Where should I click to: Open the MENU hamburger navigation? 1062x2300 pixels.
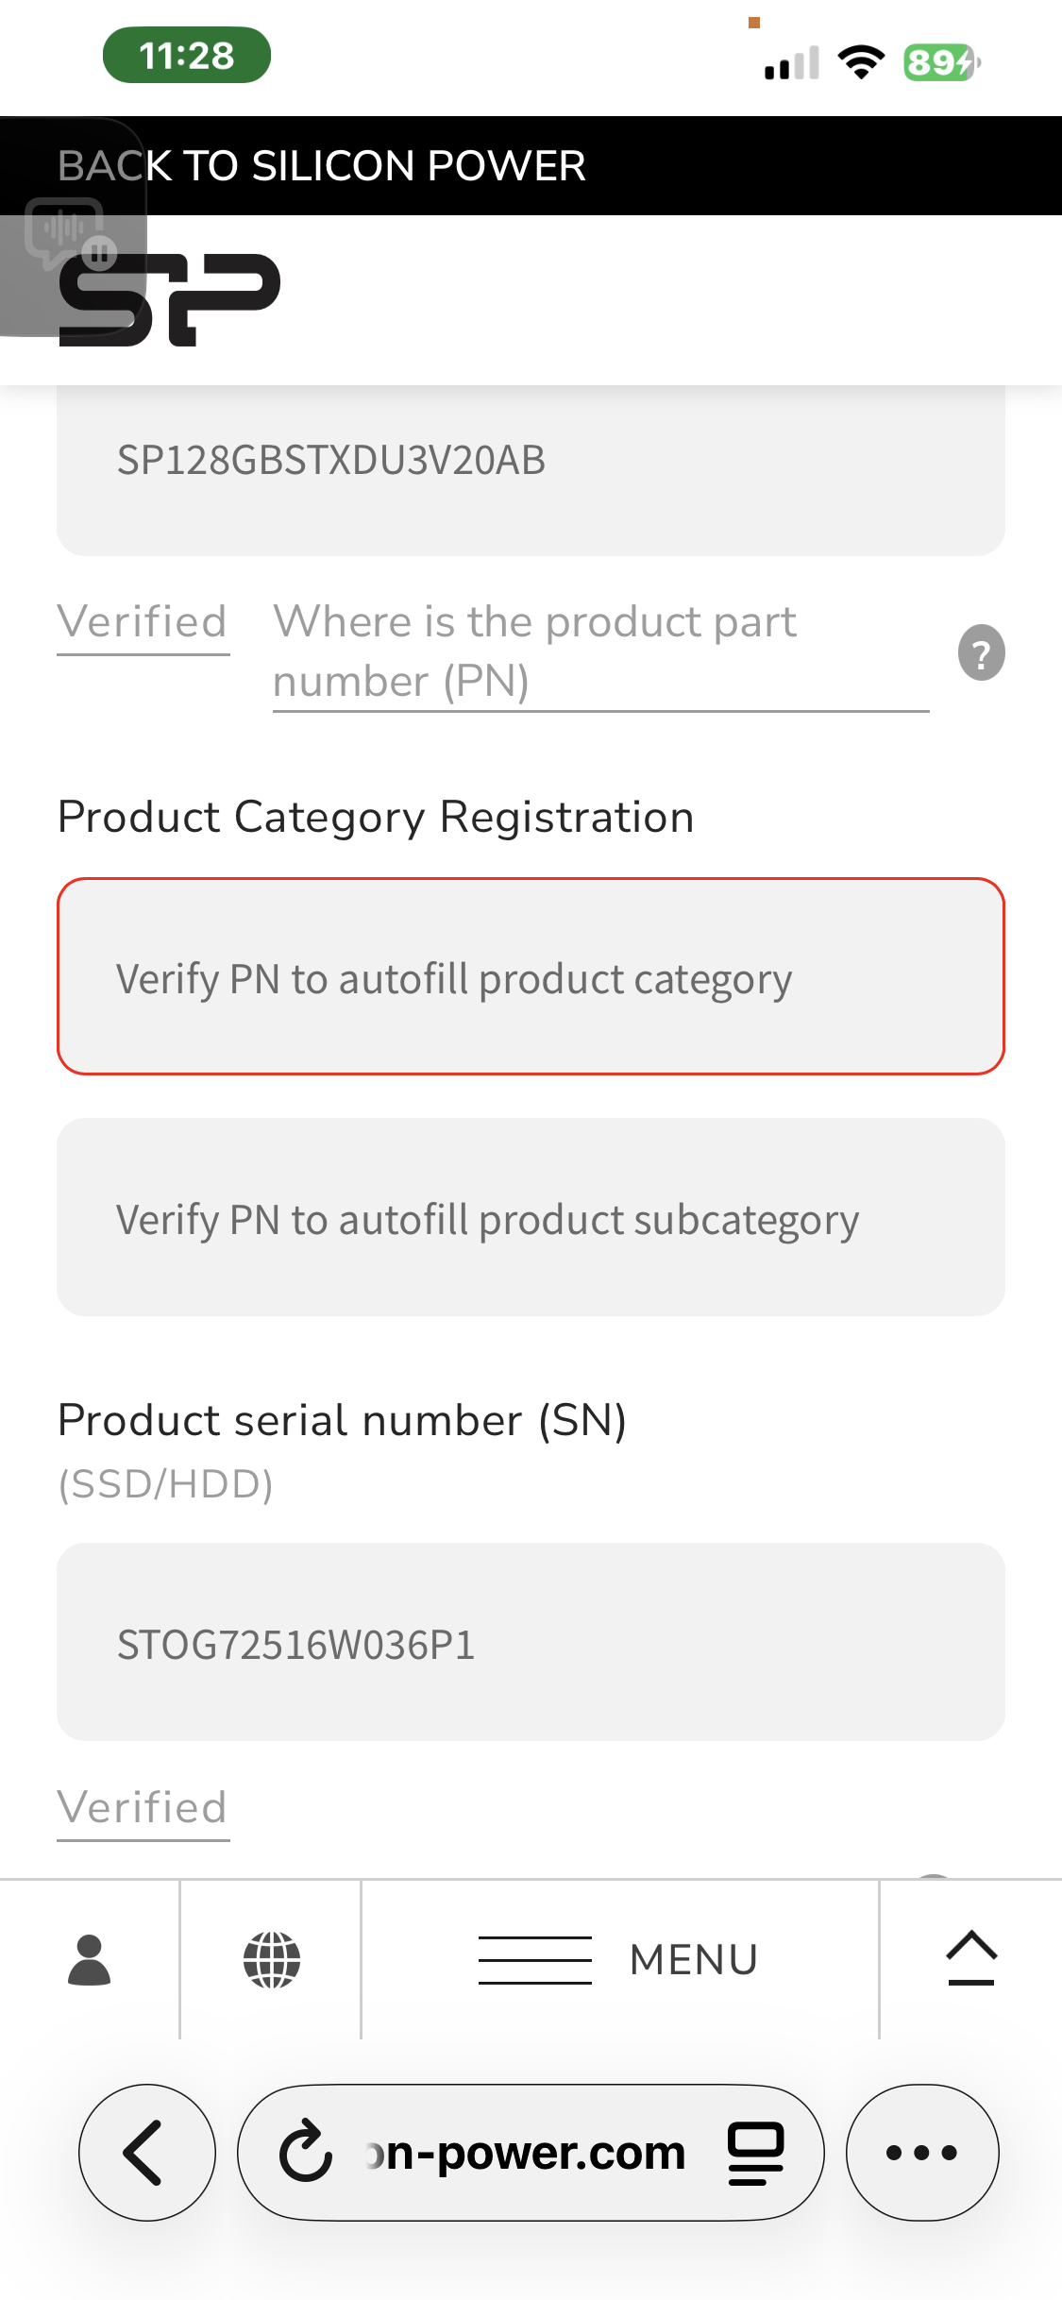click(619, 1960)
